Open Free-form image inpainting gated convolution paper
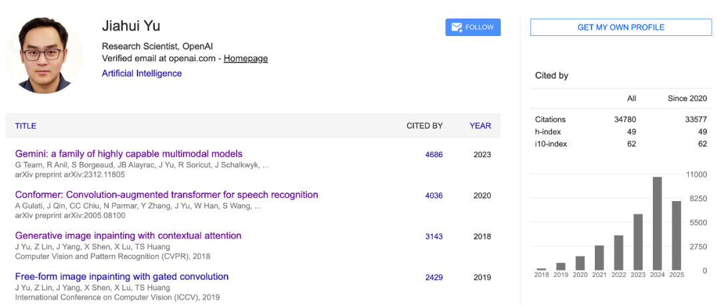Screen dimensions: 721x305 [122, 276]
